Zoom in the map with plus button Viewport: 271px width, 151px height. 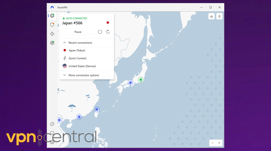click(x=219, y=143)
